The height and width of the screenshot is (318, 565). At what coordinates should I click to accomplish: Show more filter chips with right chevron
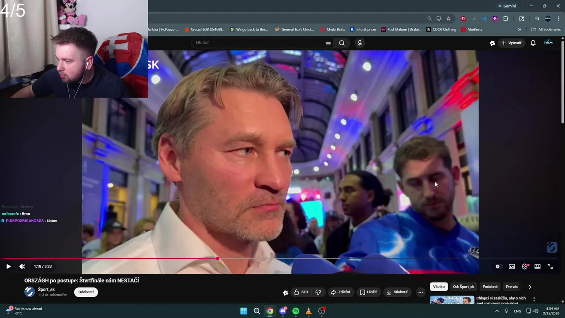(x=530, y=287)
